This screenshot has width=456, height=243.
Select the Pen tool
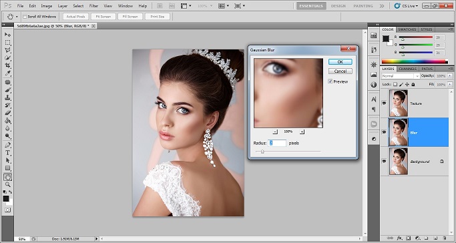click(7, 145)
